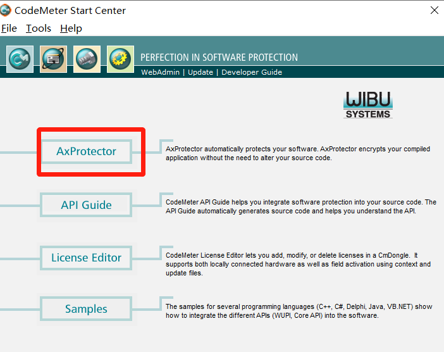Open the Tools menu
The height and width of the screenshot is (352, 444).
point(39,28)
